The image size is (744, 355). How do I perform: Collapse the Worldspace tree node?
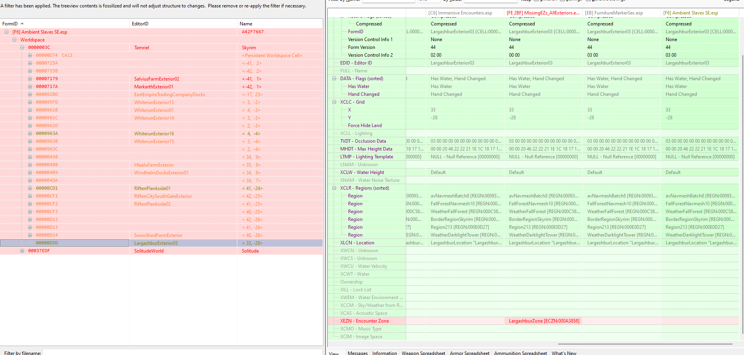coord(14,40)
